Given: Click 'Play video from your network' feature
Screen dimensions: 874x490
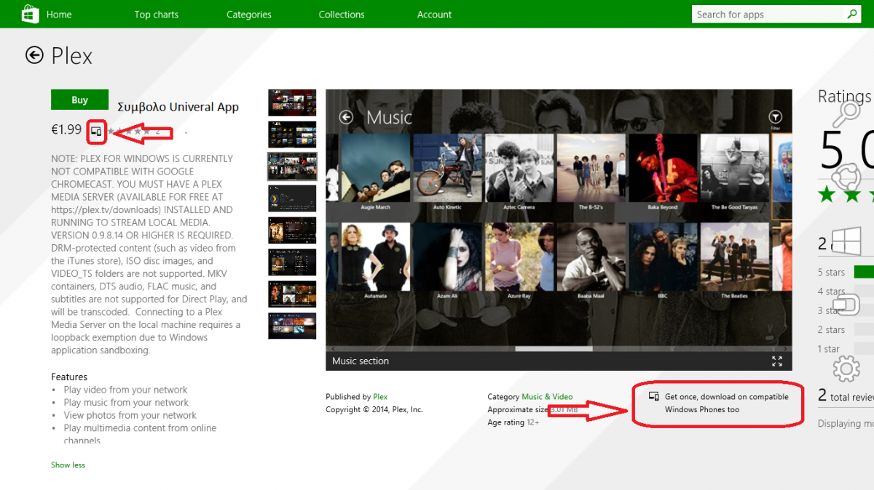Looking at the screenshot, I should (x=125, y=390).
